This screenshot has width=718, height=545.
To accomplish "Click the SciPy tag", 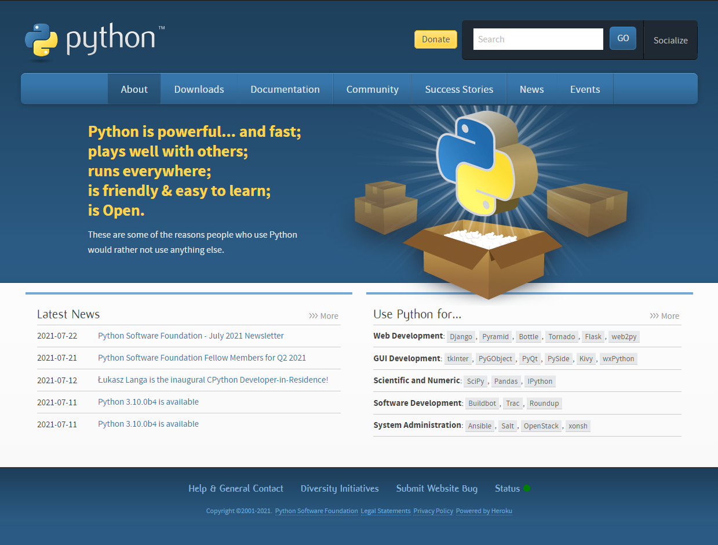I will 476,381.
